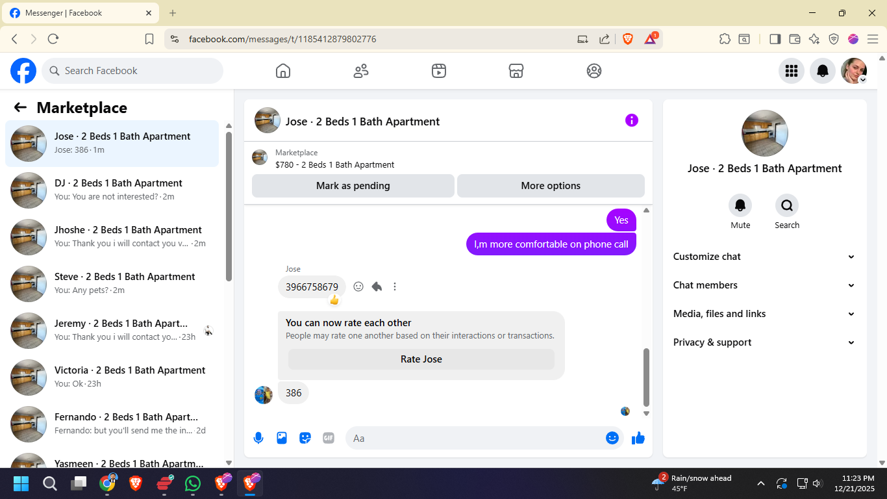This screenshot has height=499, width=887.
Task: Open Brave Wallet icon
Action: [794, 39]
